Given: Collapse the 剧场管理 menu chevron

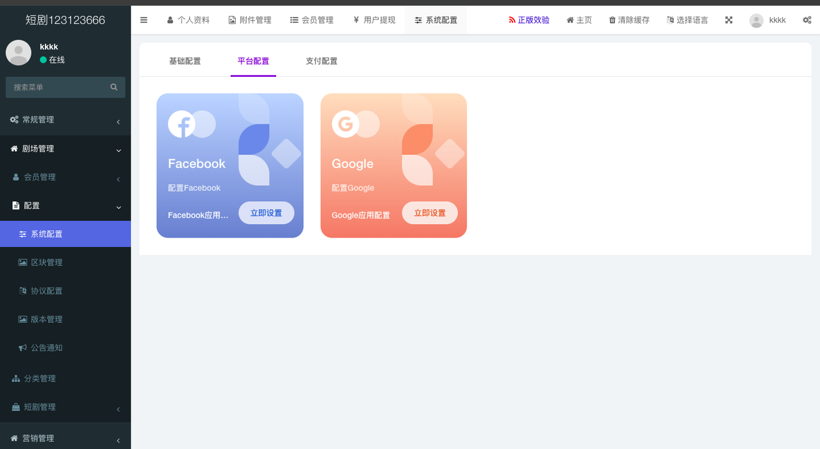Looking at the screenshot, I should (119, 151).
